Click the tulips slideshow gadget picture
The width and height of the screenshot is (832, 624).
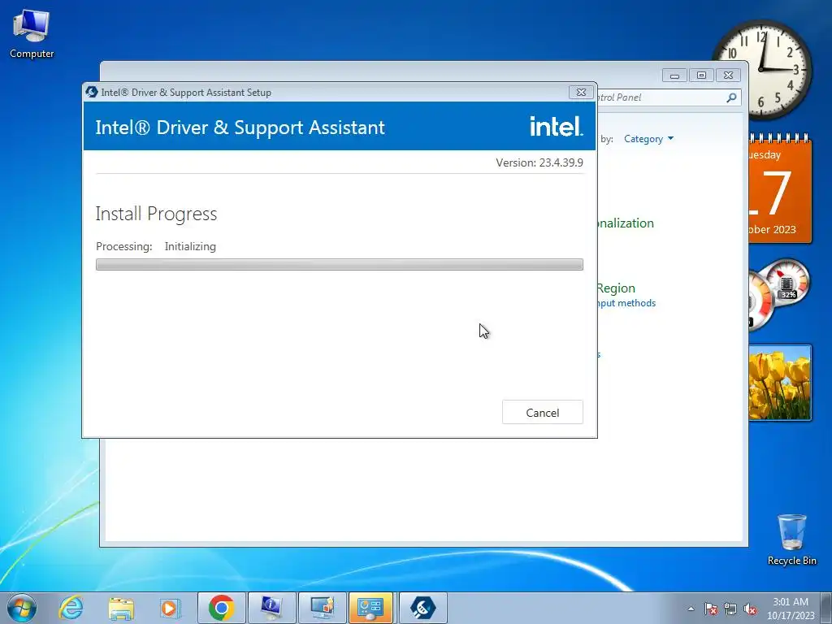[780, 383]
